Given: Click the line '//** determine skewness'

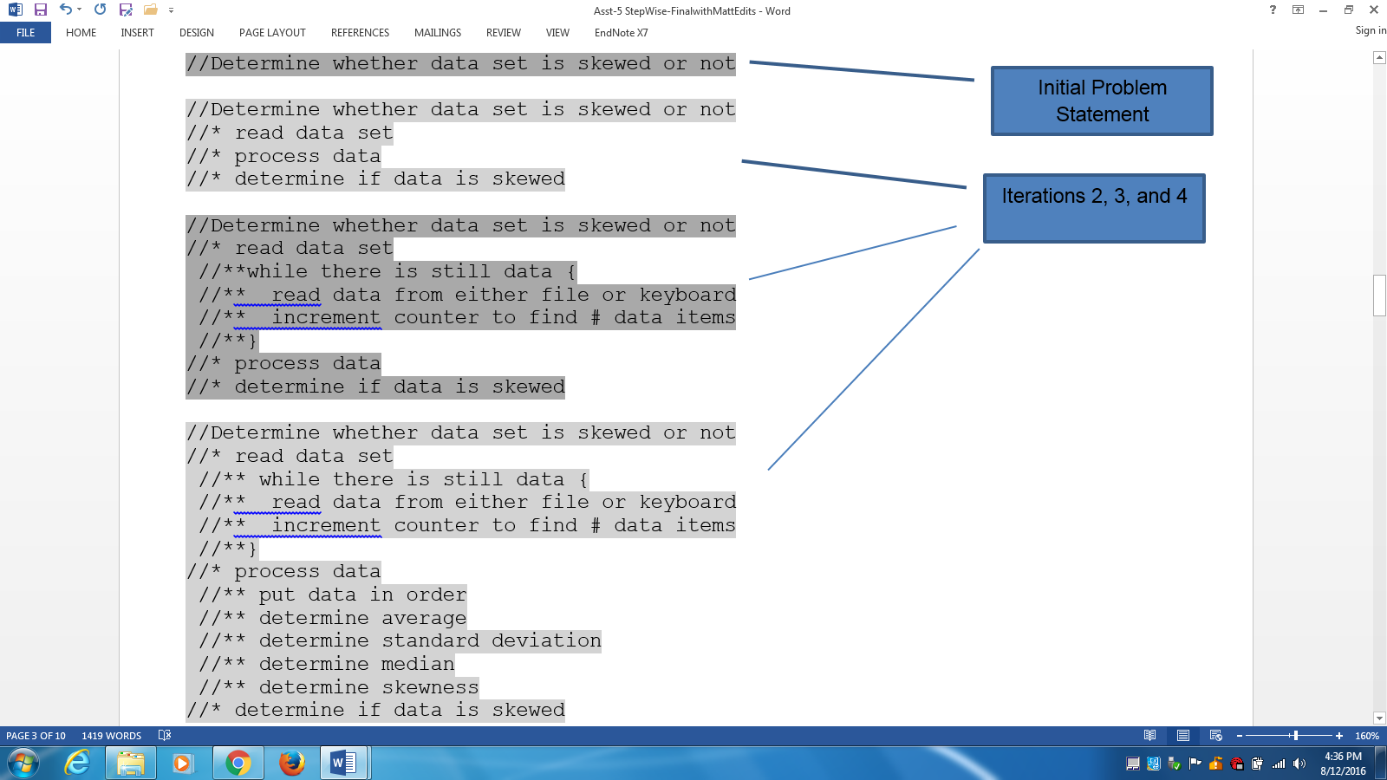Looking at the screenshot, I should click(x=339, y=687).
